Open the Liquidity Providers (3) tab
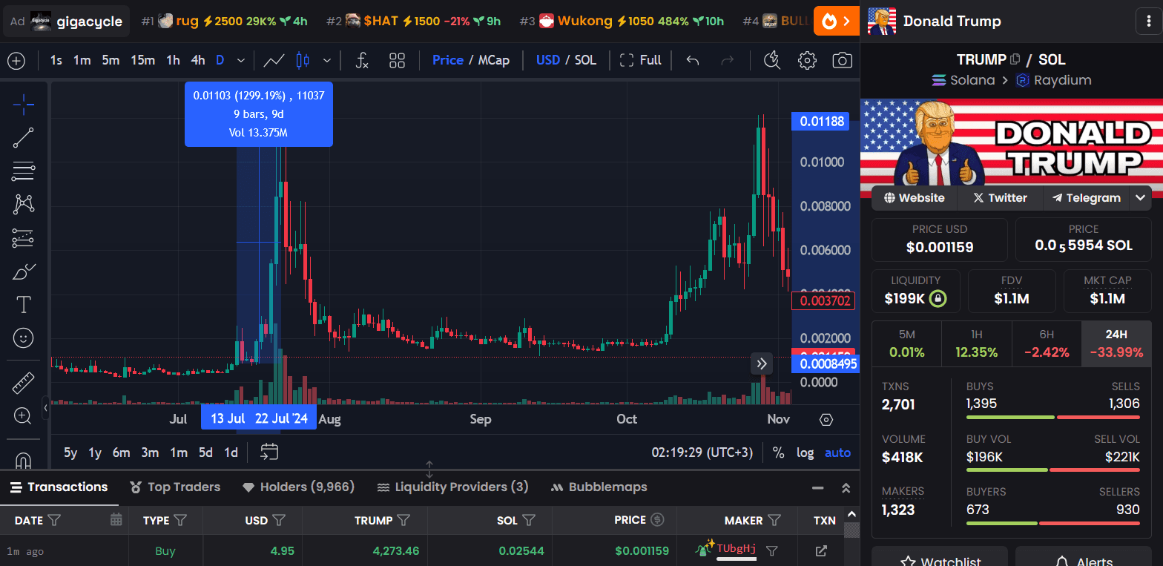Screen dimensions: 1163x566 [452, 487]
